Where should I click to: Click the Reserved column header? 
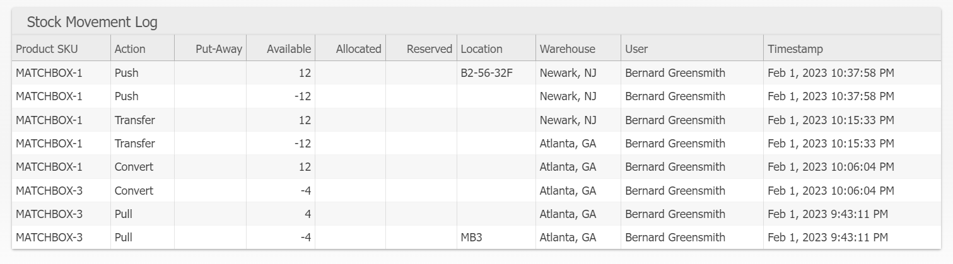tap(429, 49)
